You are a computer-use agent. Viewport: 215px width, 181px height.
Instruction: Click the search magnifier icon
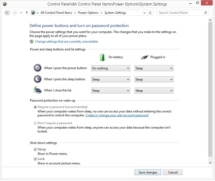pos(206,12)
